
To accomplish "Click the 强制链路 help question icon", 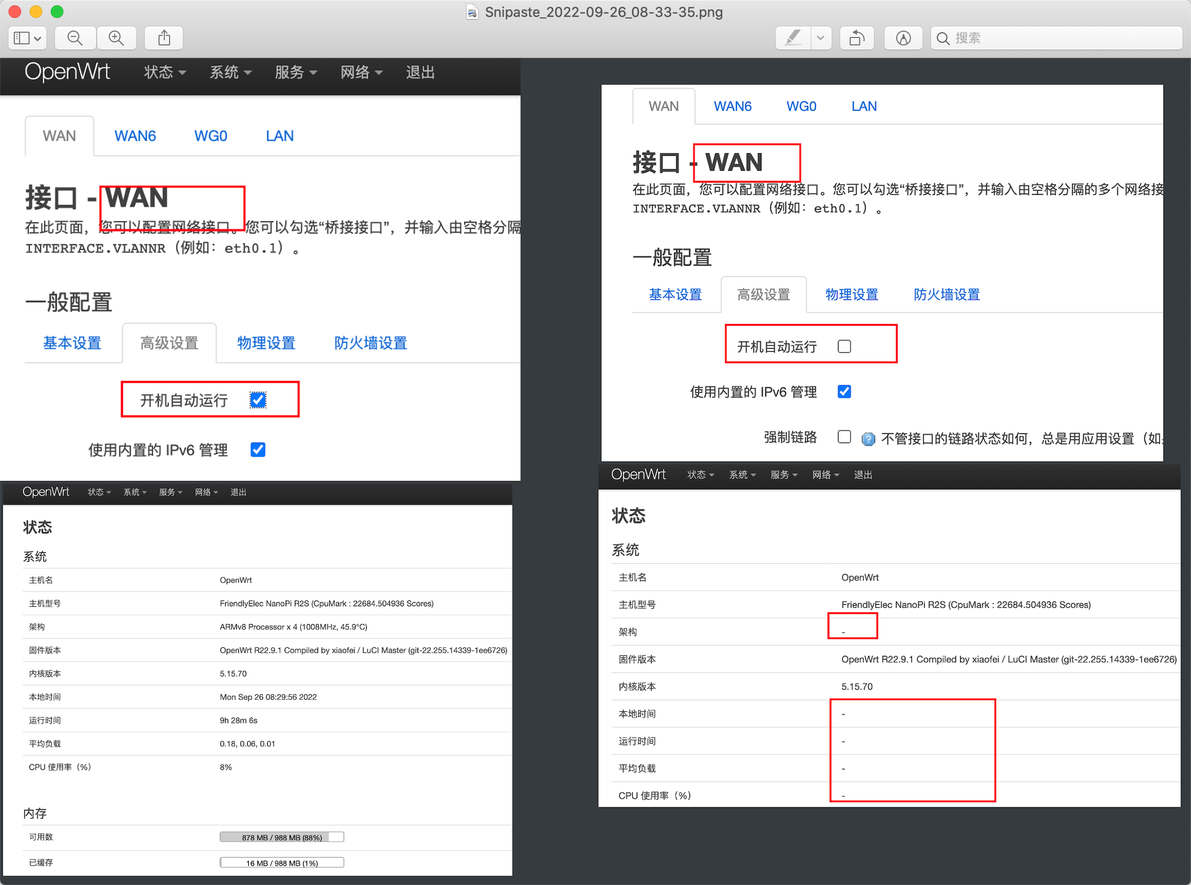I will pos(868,439).
